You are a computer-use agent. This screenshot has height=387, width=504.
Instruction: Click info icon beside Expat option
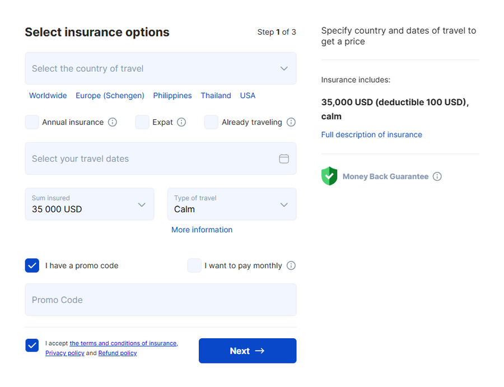(181, 122)
